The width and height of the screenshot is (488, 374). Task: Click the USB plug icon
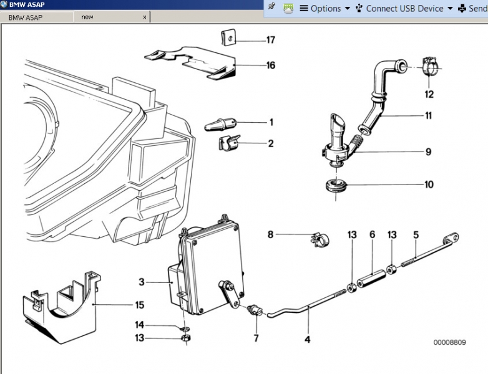(x=359, y=8)
